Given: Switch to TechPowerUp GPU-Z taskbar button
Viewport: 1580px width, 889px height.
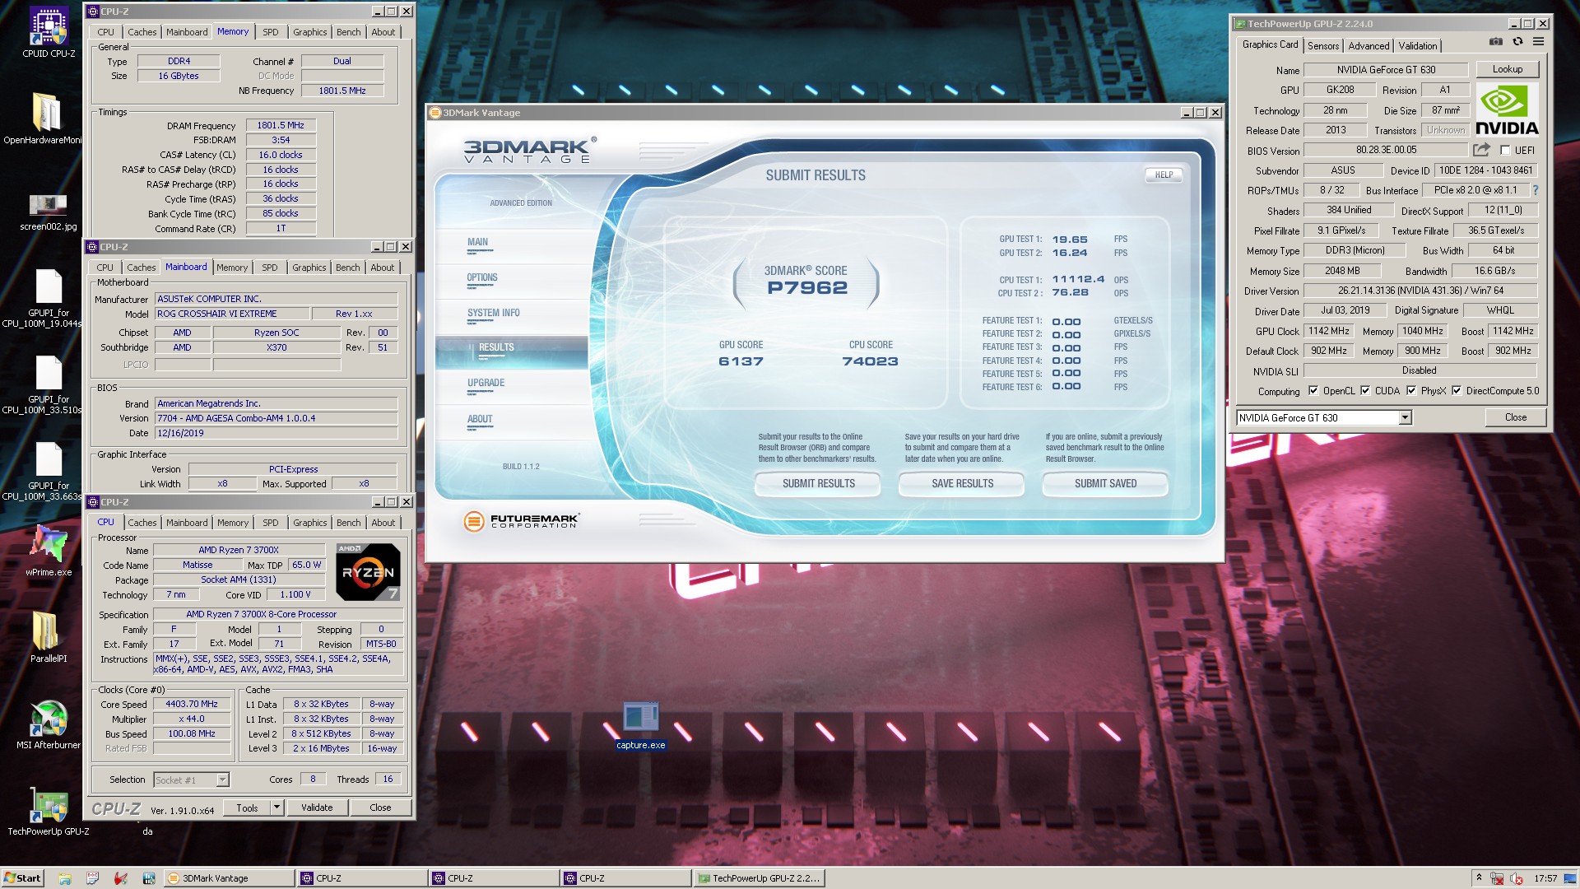Looking at the screenshot, I should coord(759,878).
